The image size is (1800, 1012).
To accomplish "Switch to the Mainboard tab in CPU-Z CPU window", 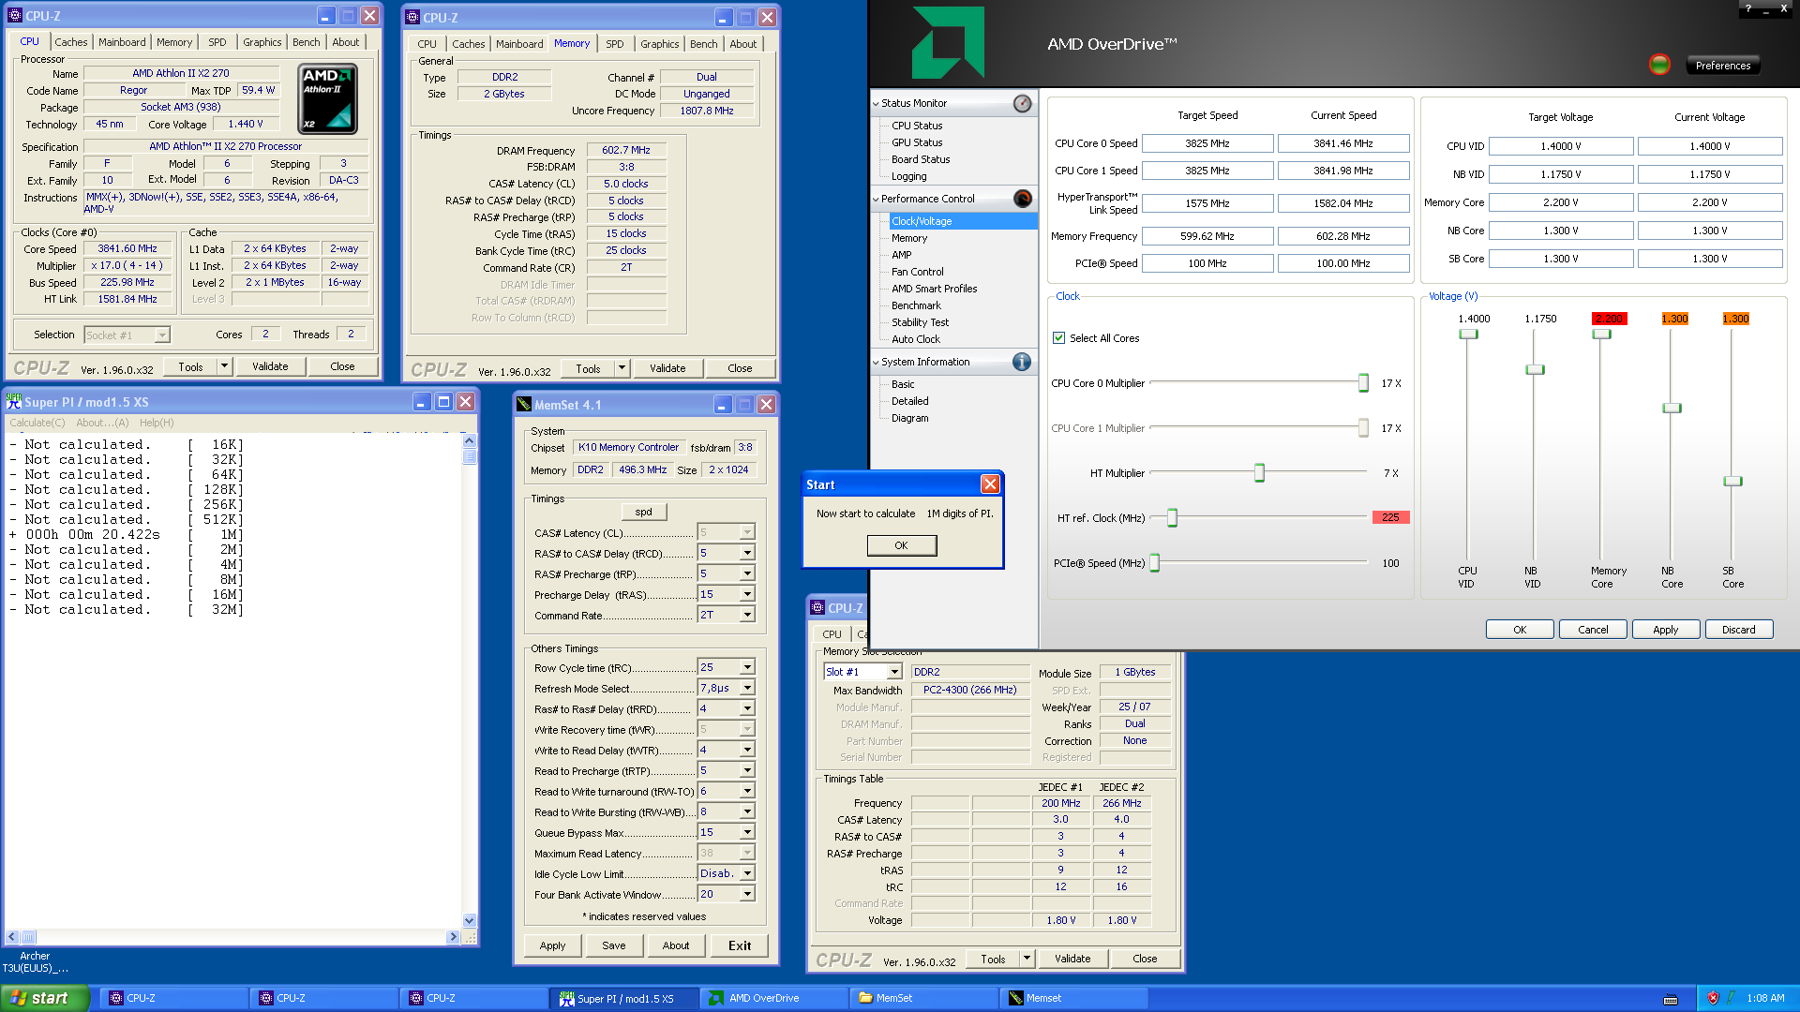I will [x=122, y=42].
